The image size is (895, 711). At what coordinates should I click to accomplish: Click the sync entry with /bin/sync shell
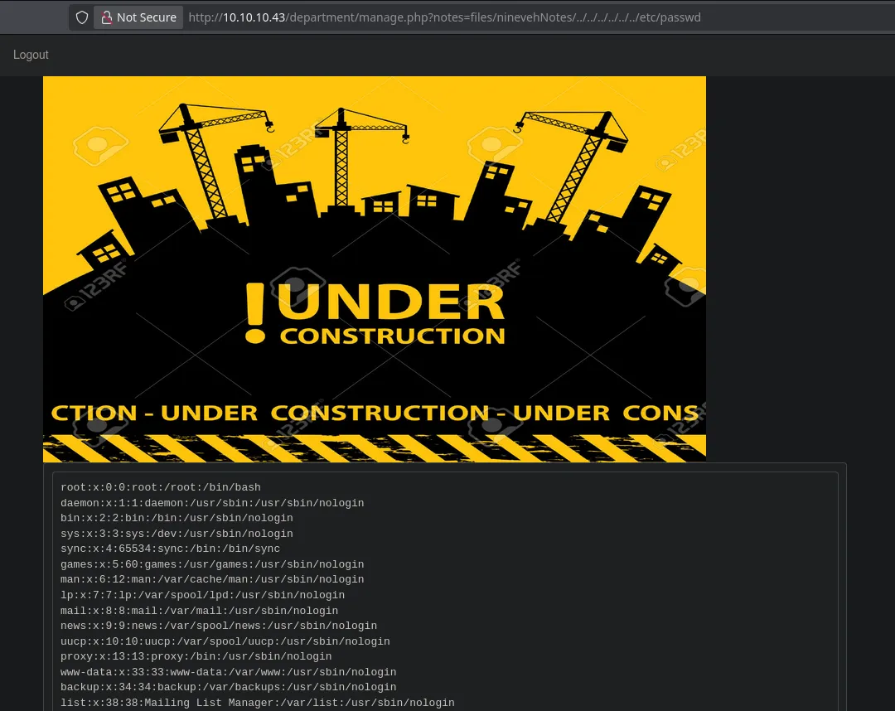[170, 549]
